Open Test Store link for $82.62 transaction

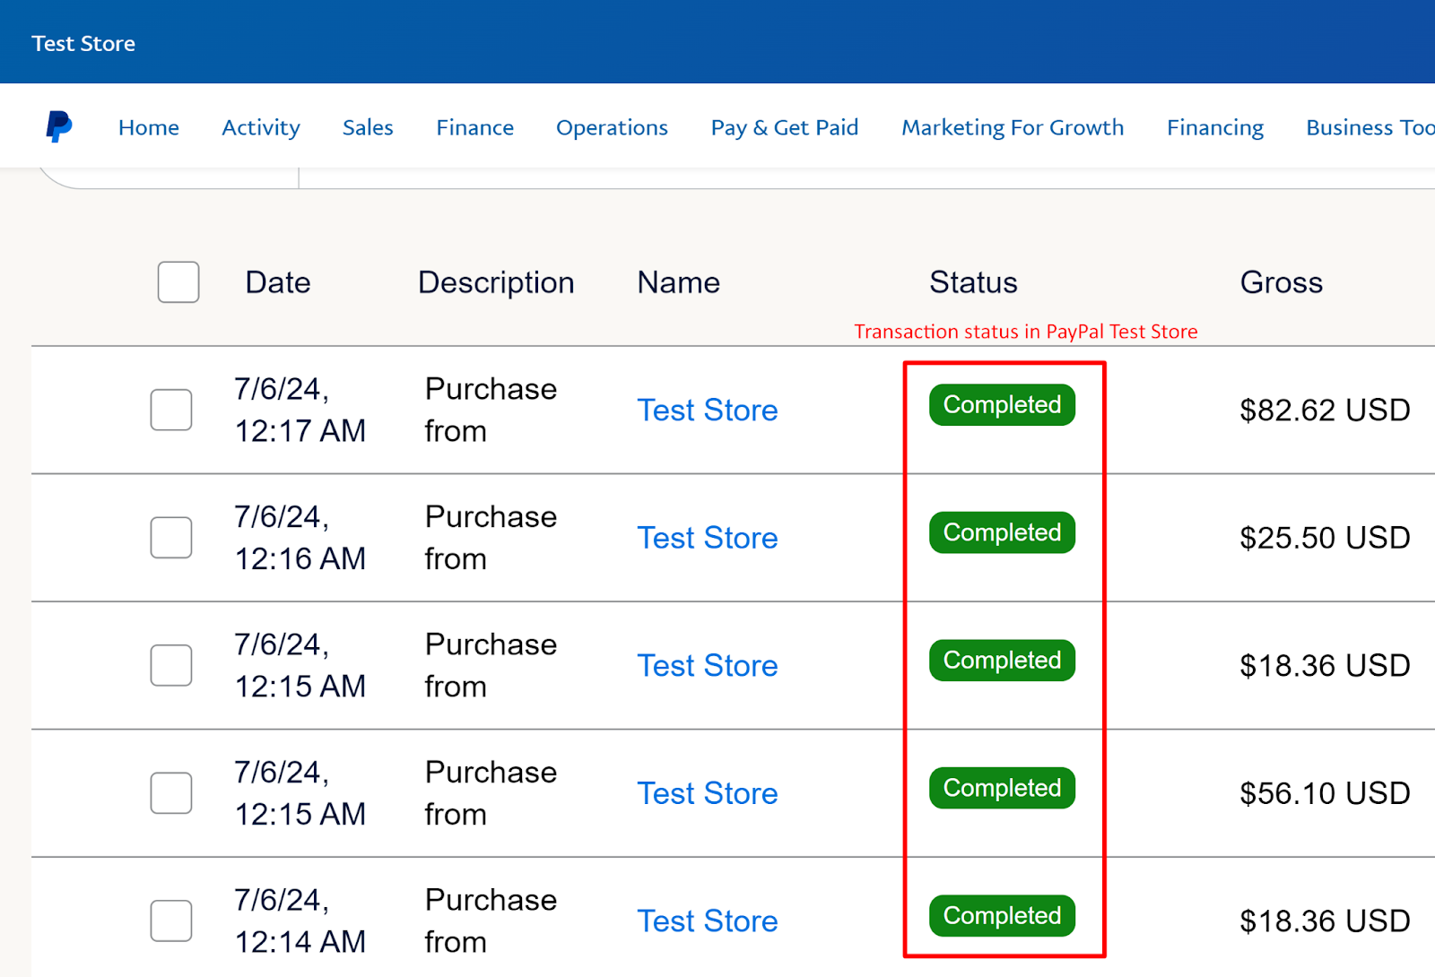tap(708, 410)
